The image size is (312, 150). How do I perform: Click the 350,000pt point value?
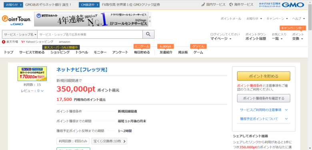click(76, 89)
